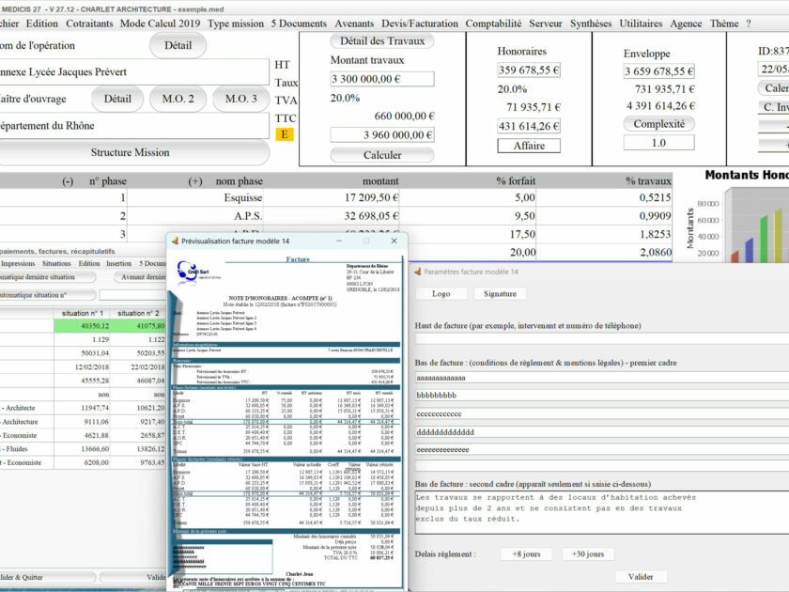Click the Paramètres facture modèle 14 window icon
This screenshot has height=592, width=789.
(x=418, y=272)
